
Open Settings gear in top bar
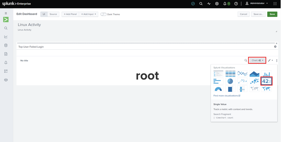pyautogui.click(x=217, y=3)
